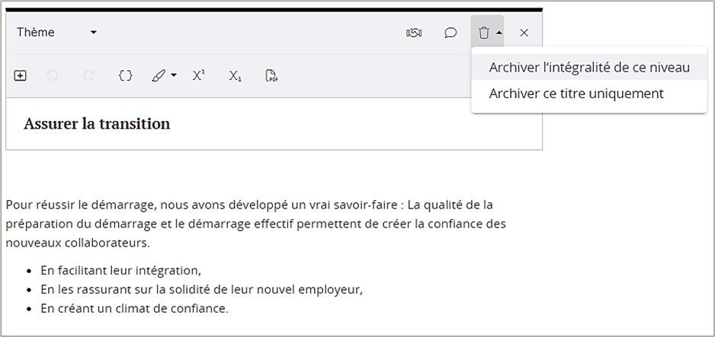Undo the last edit
This screenshot has height=337, width=715.
tap(53, 75)
